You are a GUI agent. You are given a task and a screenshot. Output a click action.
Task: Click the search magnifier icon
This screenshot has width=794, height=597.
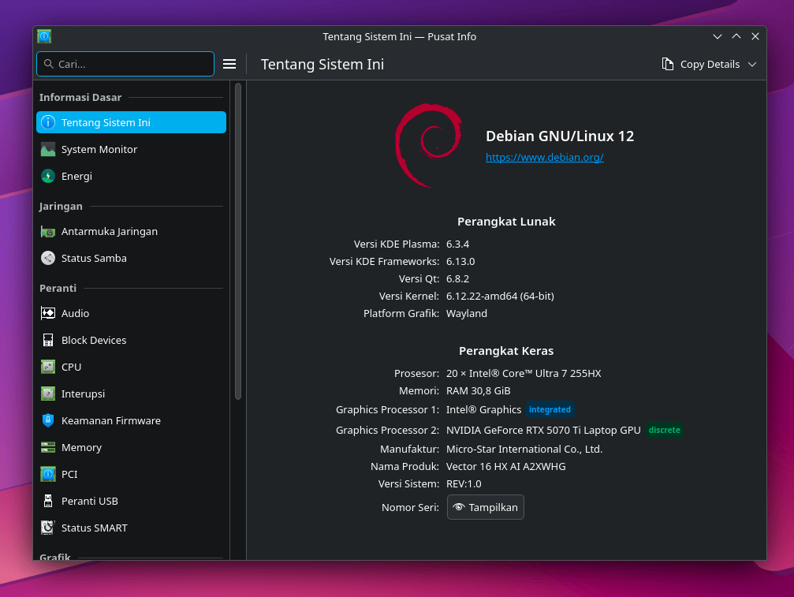tap(49, 64)
